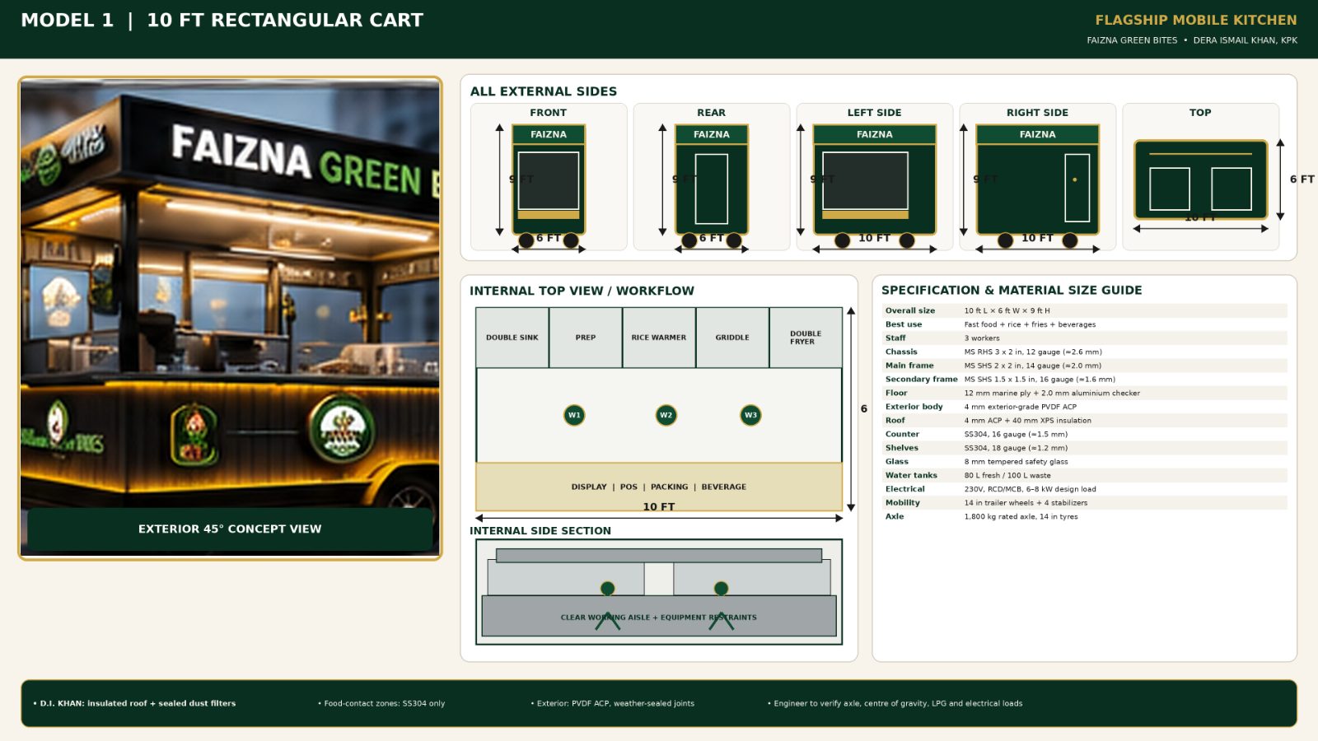Select the REAR elevation diagram
Viewport: 1318px width, 741px height.
point(712,177)
